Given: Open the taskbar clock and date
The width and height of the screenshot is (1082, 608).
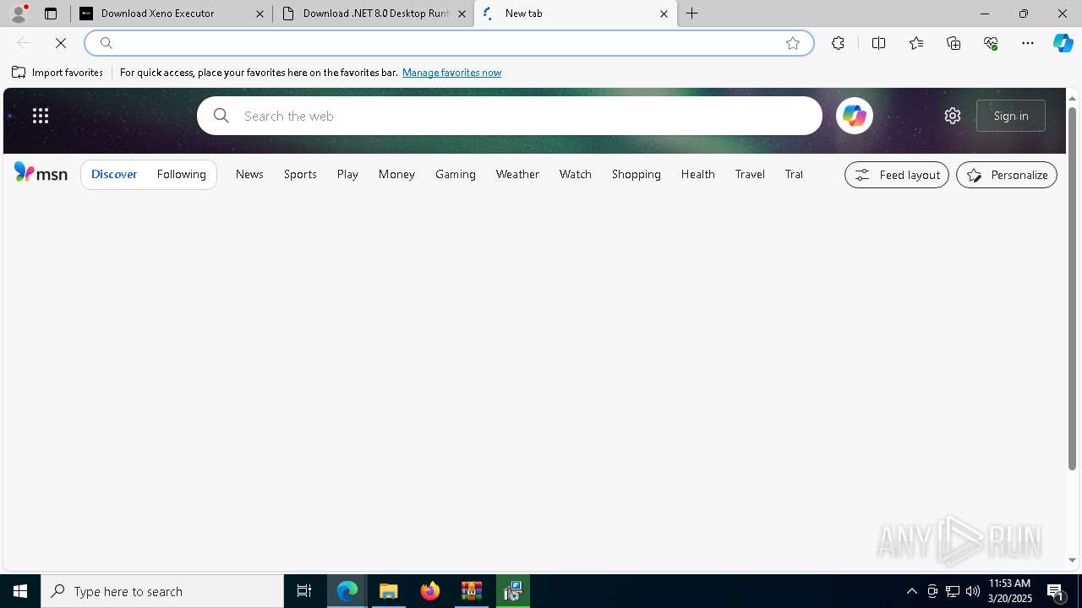Looking at the screenshot, I should click(x=1010, y=591).
